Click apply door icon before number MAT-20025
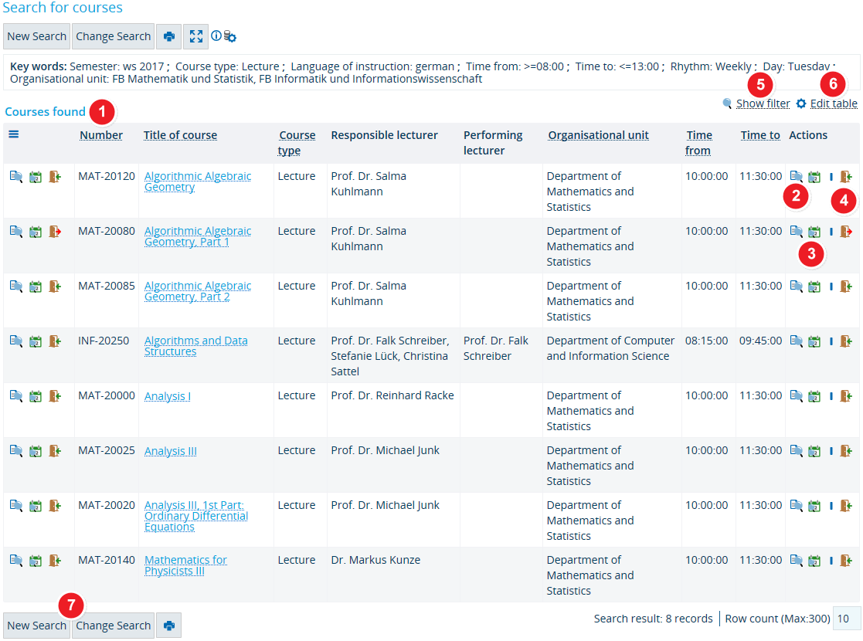Screen dimensions: 863x641 click(55, 450)
